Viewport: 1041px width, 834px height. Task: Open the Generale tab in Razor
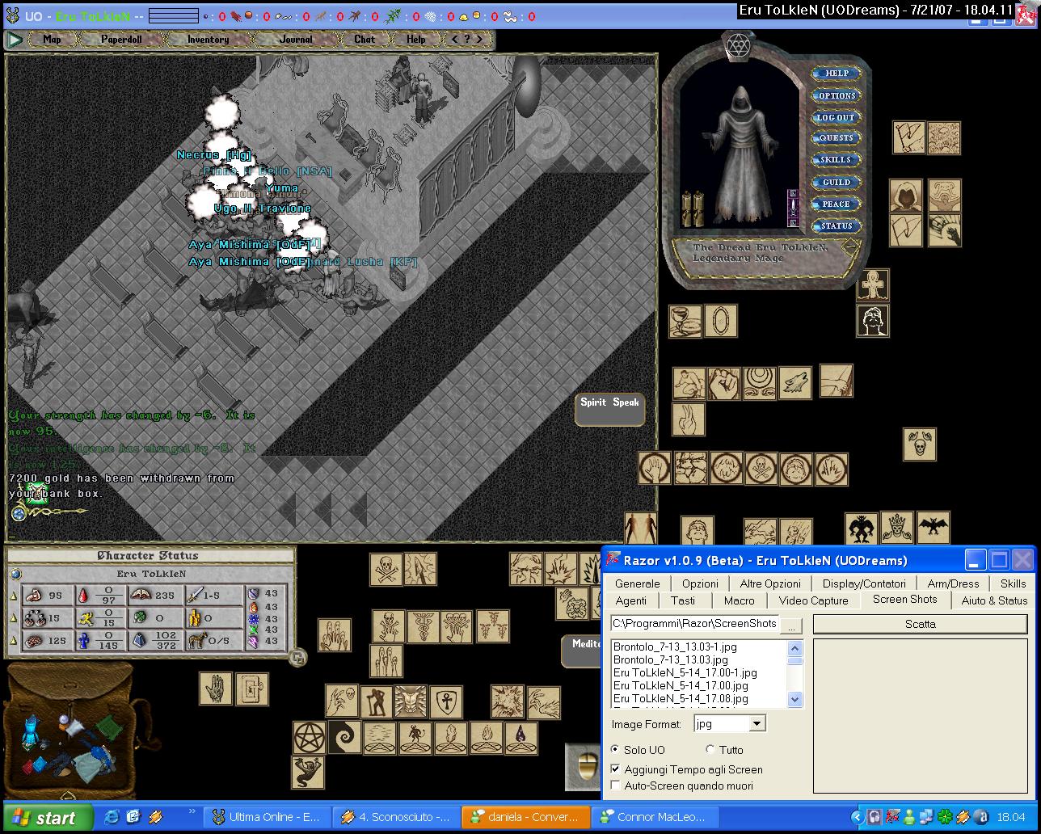[638, 583]
